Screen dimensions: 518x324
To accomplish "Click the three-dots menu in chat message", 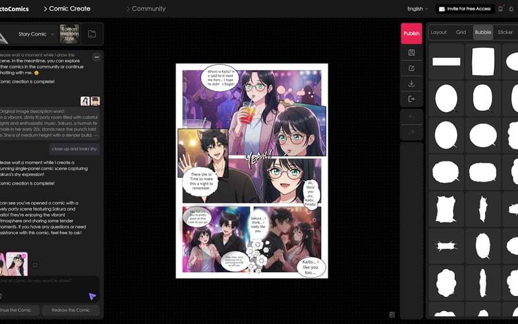I will [96, 57].
